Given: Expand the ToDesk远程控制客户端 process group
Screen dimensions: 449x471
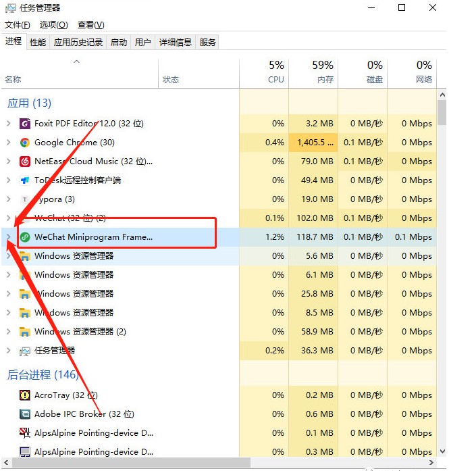Looking at the screenshot, I should pyautogui.click(x=9, y=180).
